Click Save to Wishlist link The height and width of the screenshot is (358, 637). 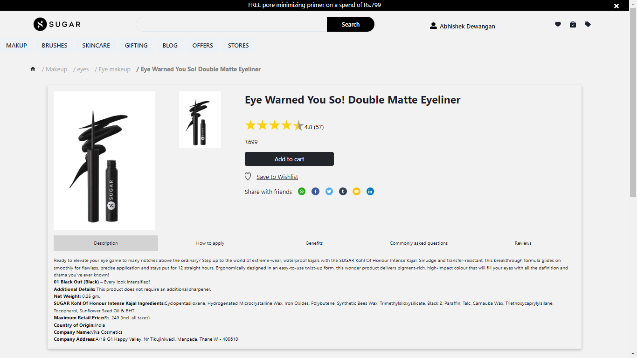277,177
